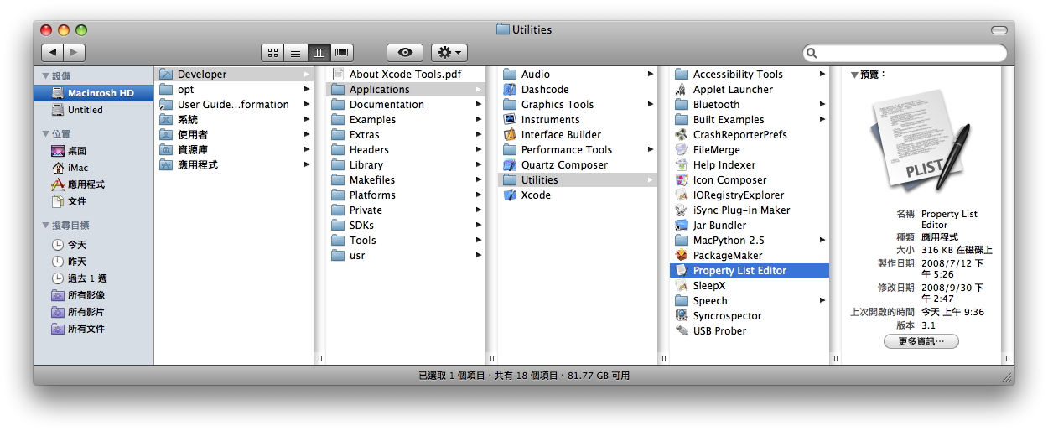Select the 今天 saved search
Image resolution: width=1048 pixels, height=431 pixels.
(93, 245)
